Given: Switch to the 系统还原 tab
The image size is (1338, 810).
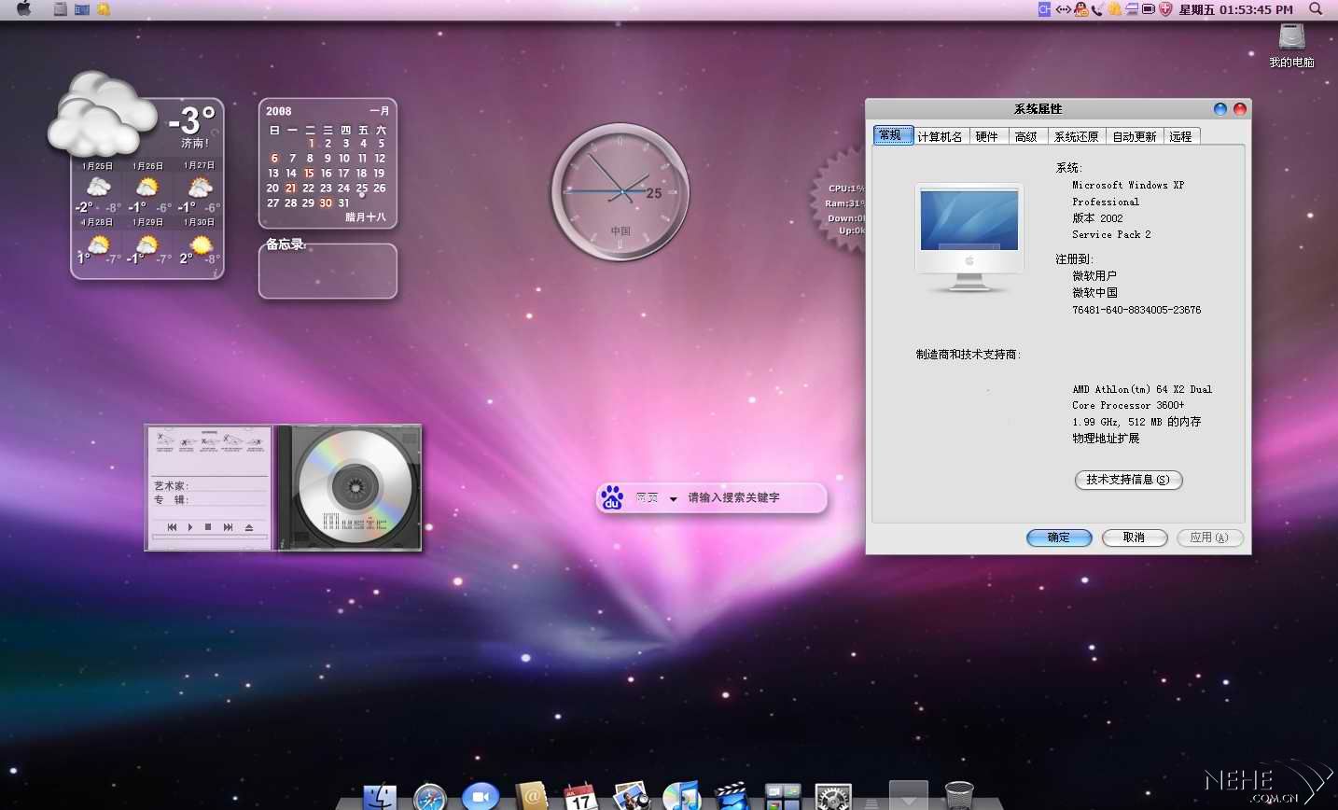Looking at the screenshot, I should click(1076, 136).
